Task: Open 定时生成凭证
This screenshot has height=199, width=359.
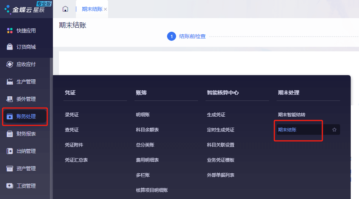Action: (x=221, y=130)
